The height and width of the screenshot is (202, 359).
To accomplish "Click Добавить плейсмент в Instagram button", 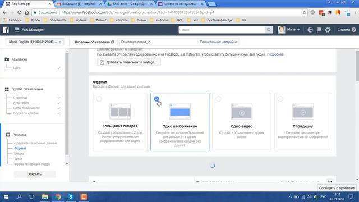I will point(128,62).
